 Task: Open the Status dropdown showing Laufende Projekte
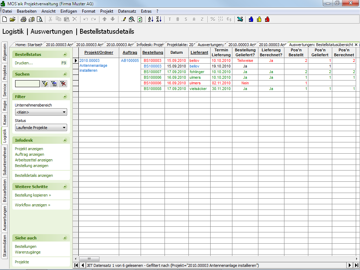pos(41,128)
